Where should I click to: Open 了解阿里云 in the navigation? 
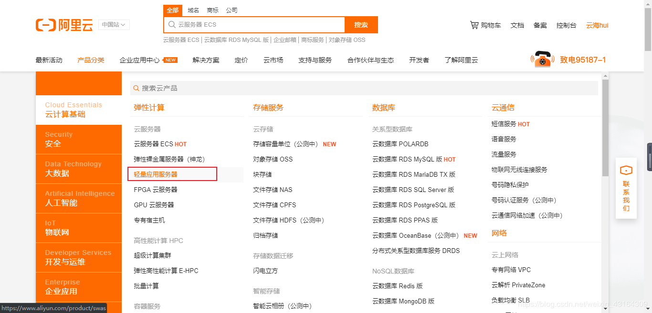pyautogui.click(x=461, y=60)
